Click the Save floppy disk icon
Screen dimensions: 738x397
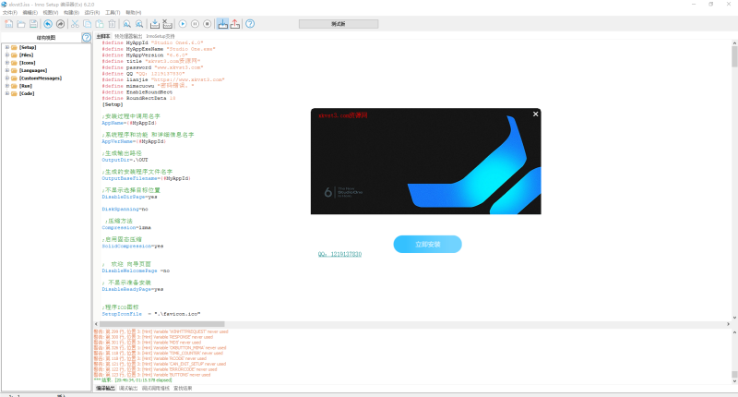pos(33,24)
